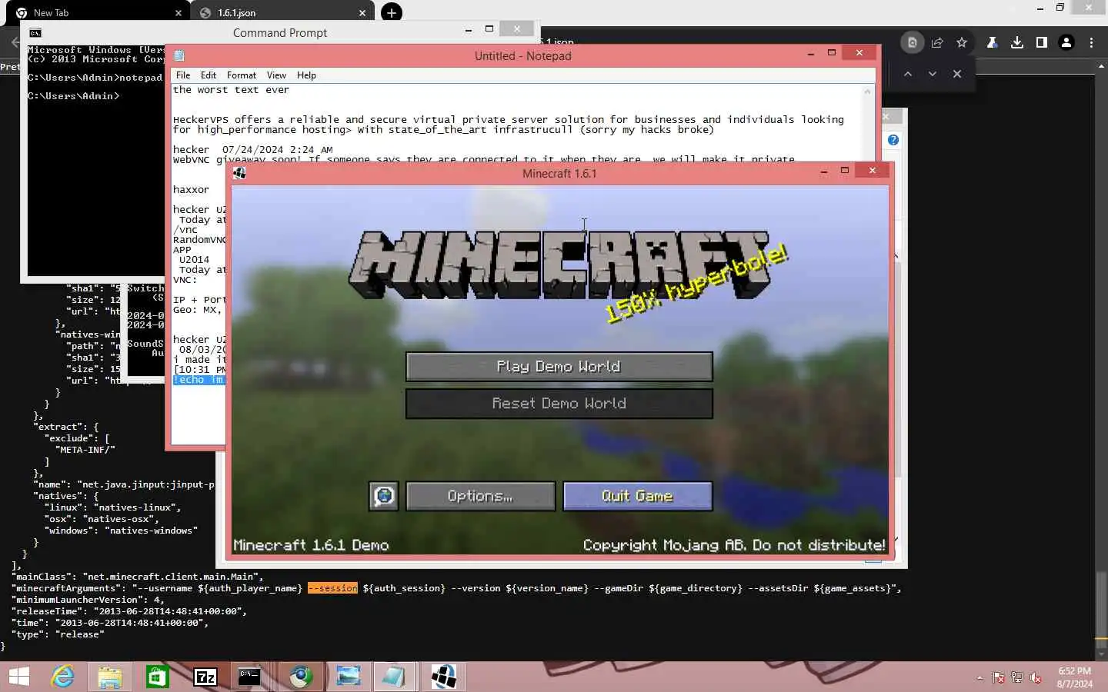Open Windows Store from taskbar
The height and width of the screenshot is (692, 1108).
(x=158, y=677)
